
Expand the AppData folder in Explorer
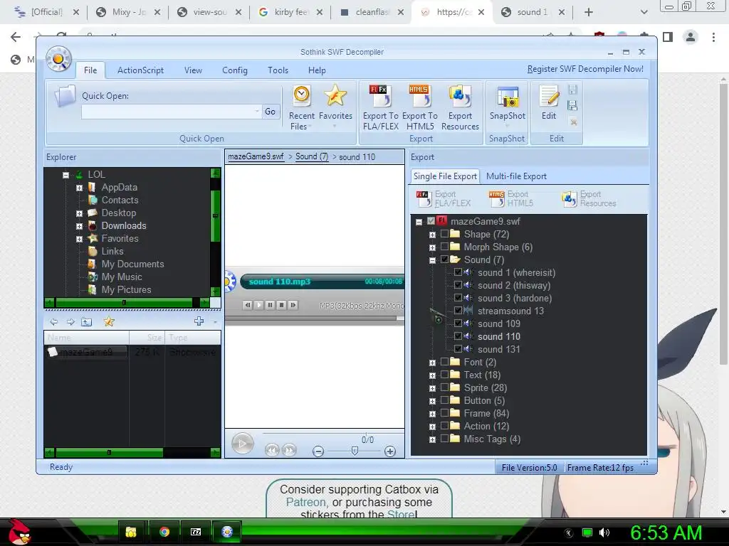point(79,188)
